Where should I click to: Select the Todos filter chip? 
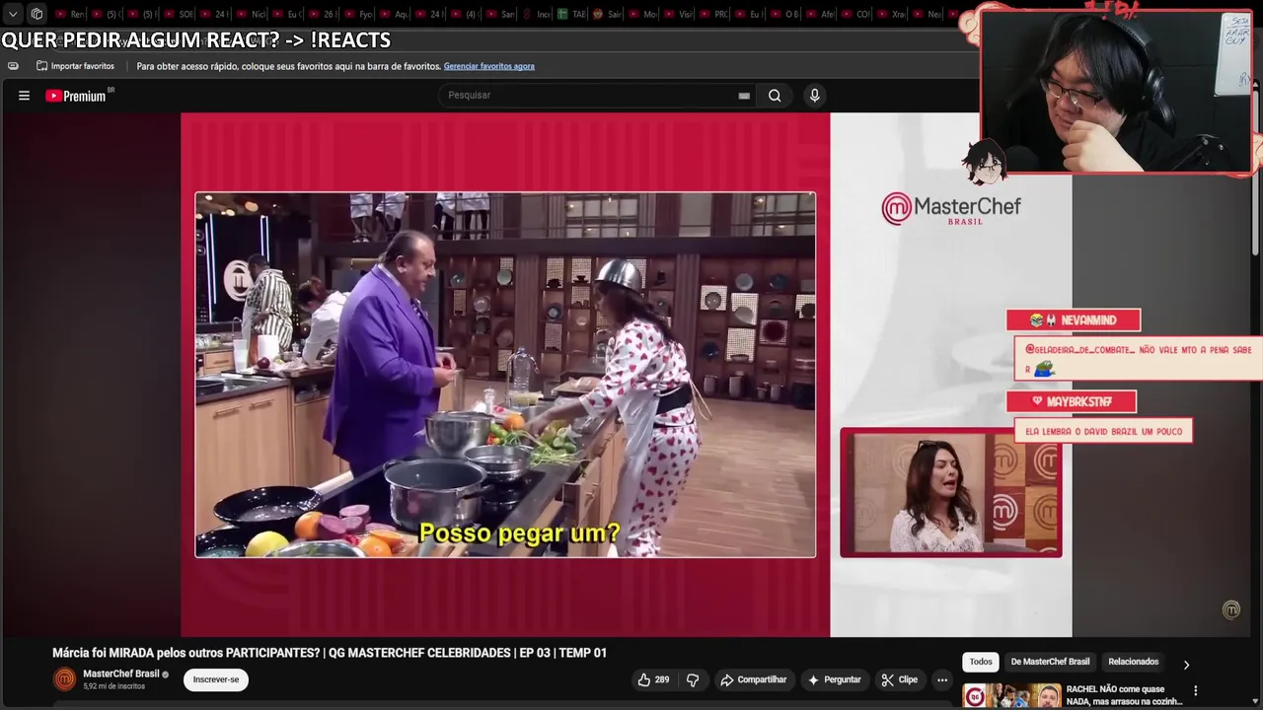(981, 662)
